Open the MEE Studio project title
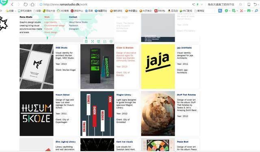The image size is (260, 152). pyautogui.click(x=61, y=48)
